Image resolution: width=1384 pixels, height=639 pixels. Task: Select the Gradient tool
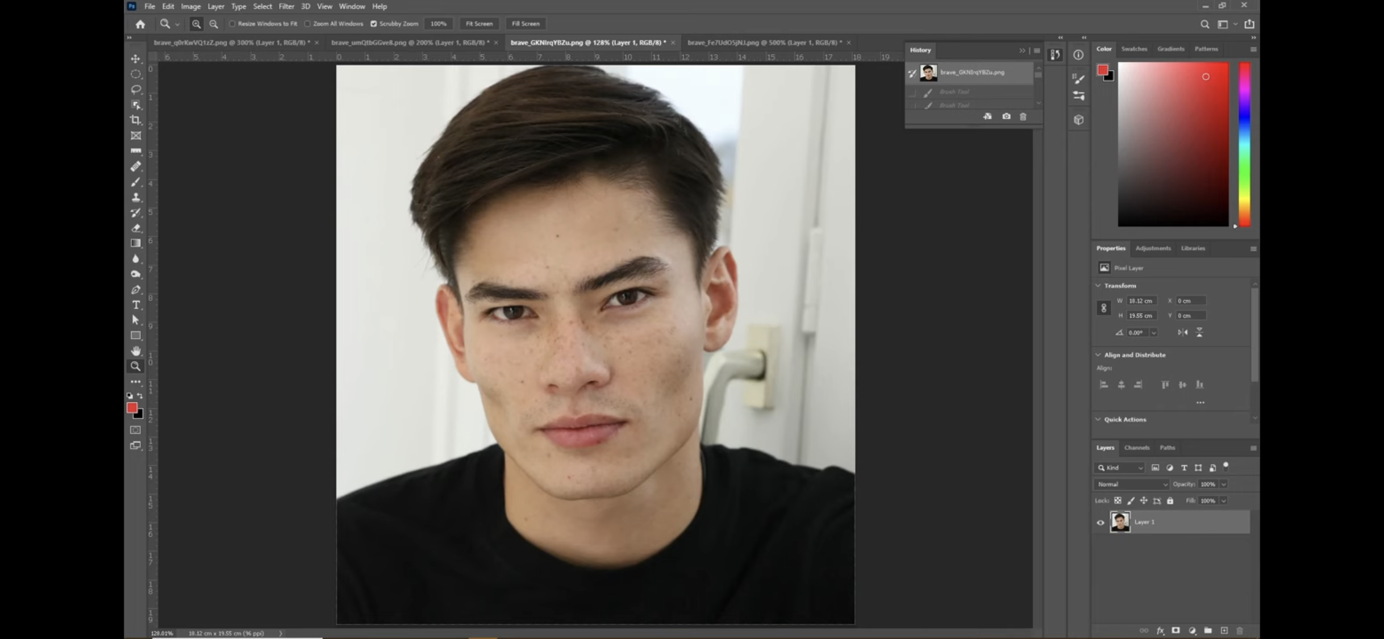(136, 243)
